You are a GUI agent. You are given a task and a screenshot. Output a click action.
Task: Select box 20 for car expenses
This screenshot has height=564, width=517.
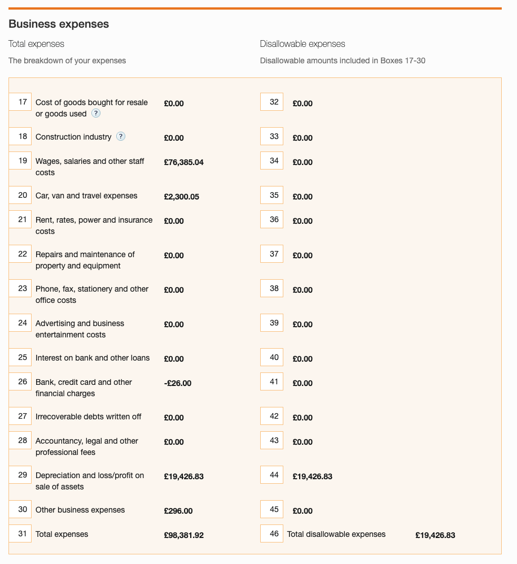(20, 196)
